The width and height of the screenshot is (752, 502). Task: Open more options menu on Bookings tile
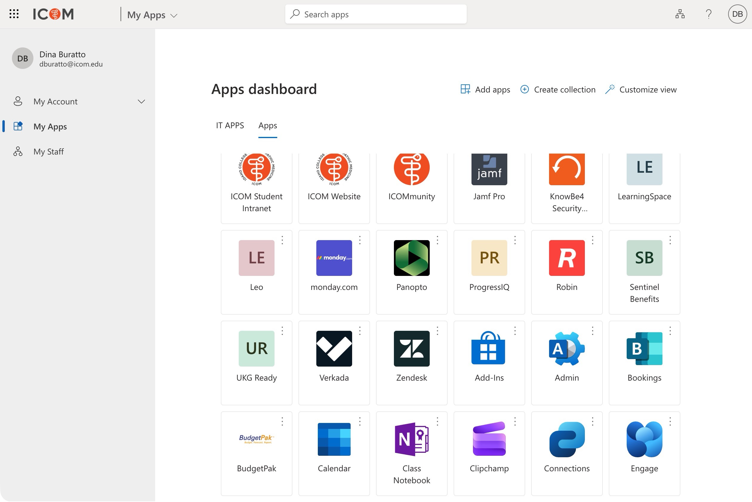coord(670,331)
